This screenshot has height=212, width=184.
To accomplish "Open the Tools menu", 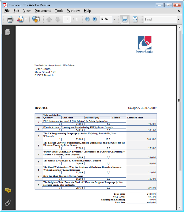I will [x=59, y=11].
